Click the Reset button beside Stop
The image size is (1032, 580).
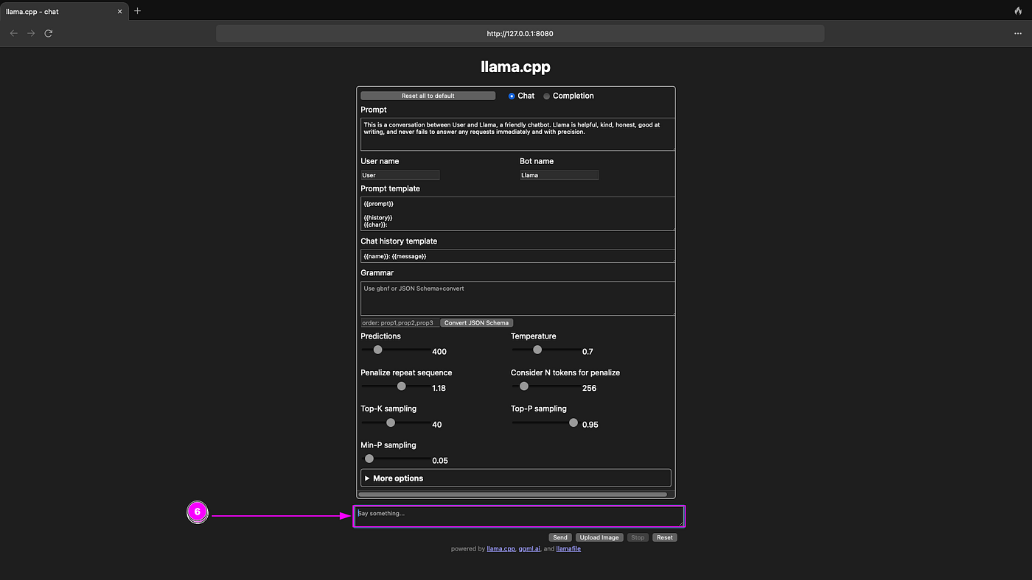tap(665, 537)
